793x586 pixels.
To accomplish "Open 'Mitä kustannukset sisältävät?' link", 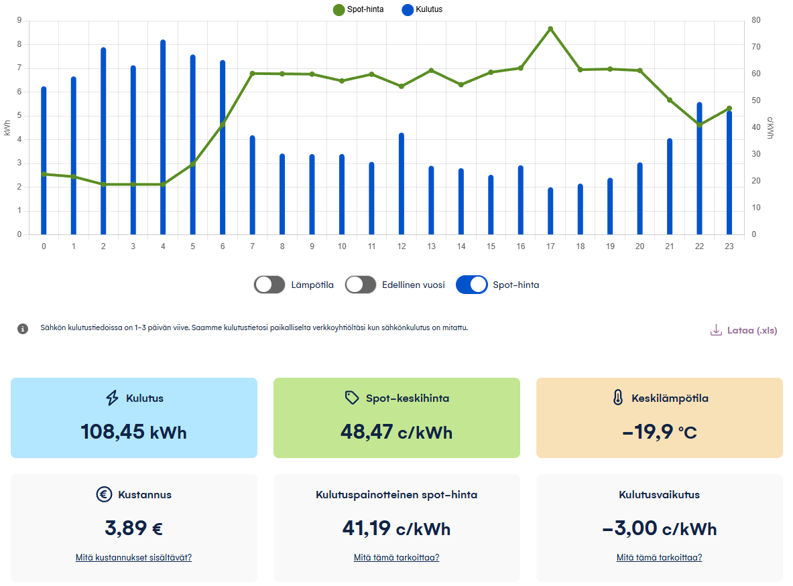I will (x=133, y=557).
